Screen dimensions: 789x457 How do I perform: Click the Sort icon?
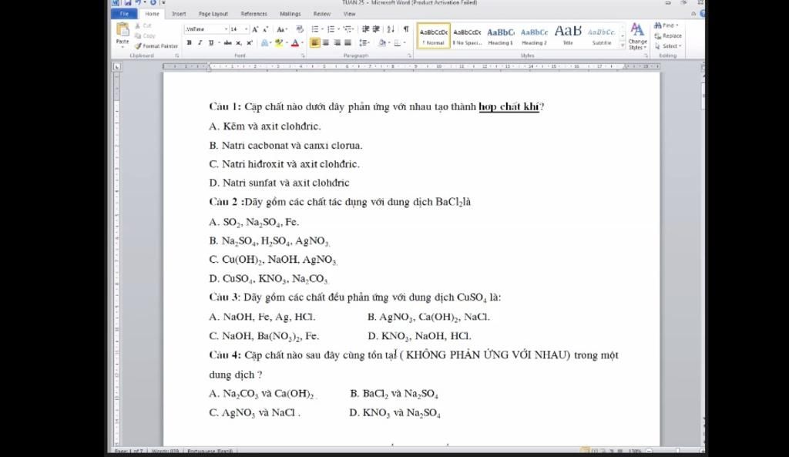[391, 29]
